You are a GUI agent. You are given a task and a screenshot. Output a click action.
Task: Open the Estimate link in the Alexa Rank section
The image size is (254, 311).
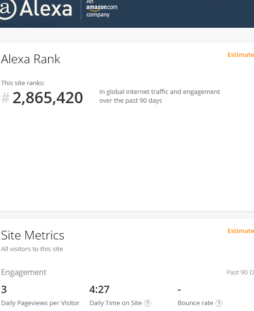click(x=241, y=55)
